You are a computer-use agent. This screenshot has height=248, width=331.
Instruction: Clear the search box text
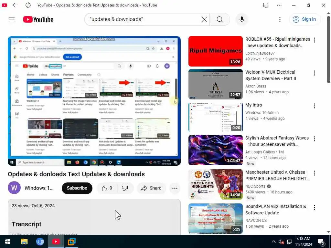[x=204, y=19]
